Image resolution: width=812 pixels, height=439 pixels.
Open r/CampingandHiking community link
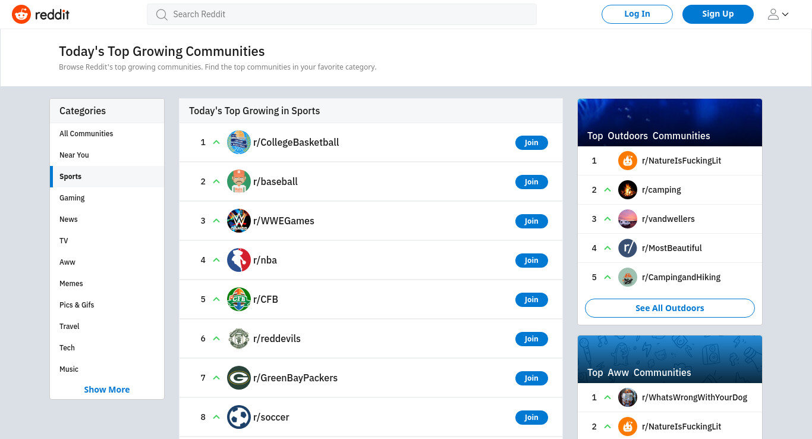[681, 277]
